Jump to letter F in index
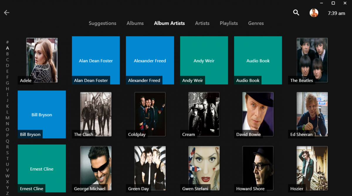 click(8, 77)
